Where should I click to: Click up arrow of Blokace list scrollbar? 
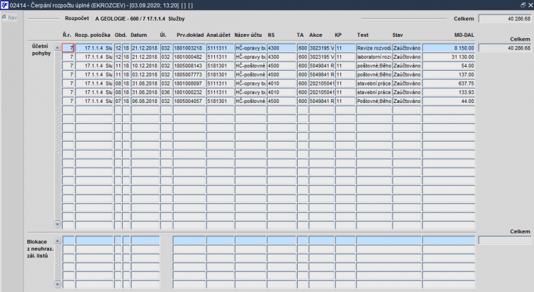point(57,241)
